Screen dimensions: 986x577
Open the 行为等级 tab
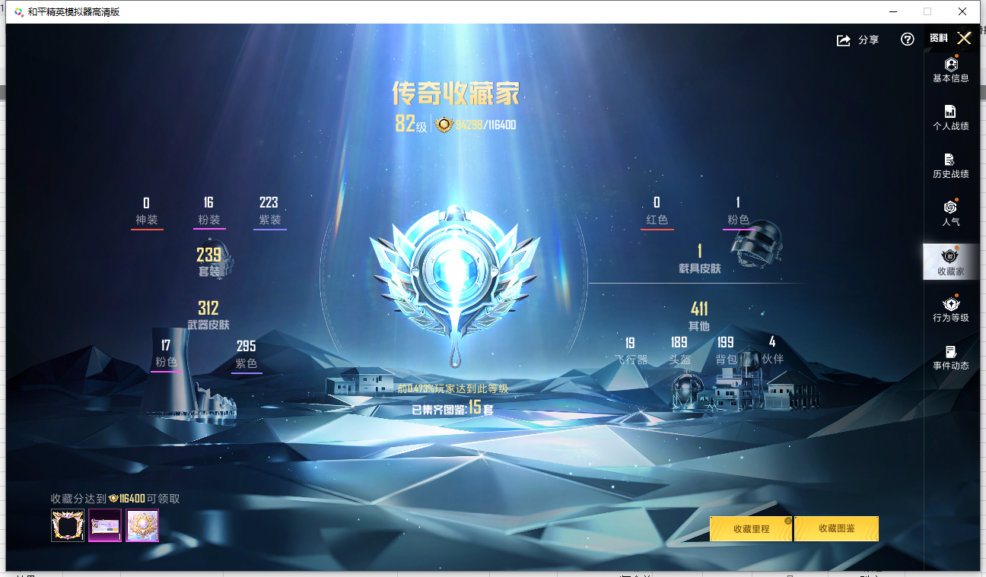(951, 309)
